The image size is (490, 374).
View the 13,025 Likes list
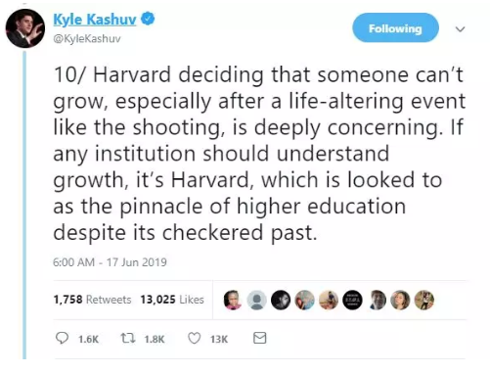172,300
